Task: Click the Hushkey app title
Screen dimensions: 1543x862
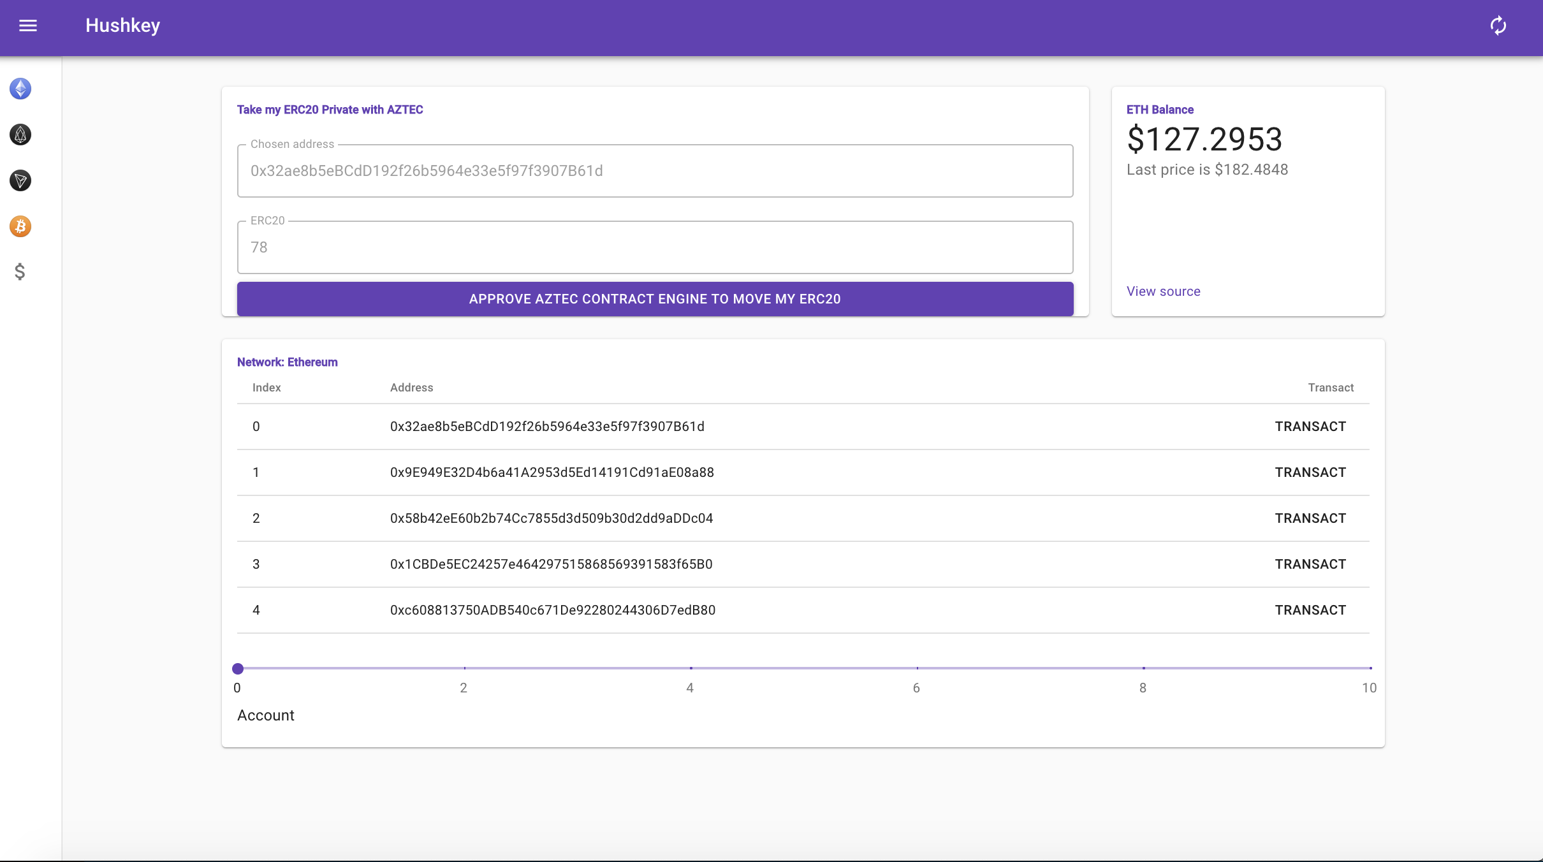Action: (x=122, y=26)
